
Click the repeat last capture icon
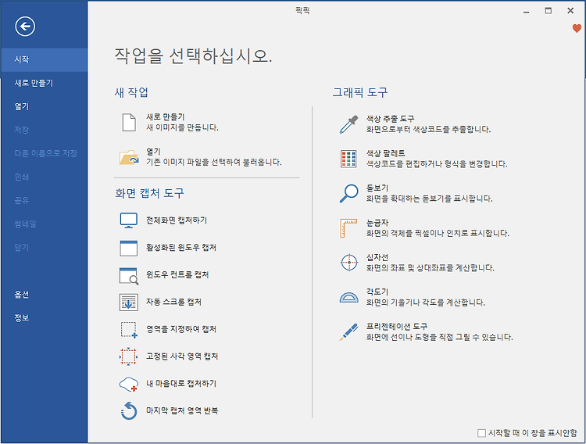[129, 410]
